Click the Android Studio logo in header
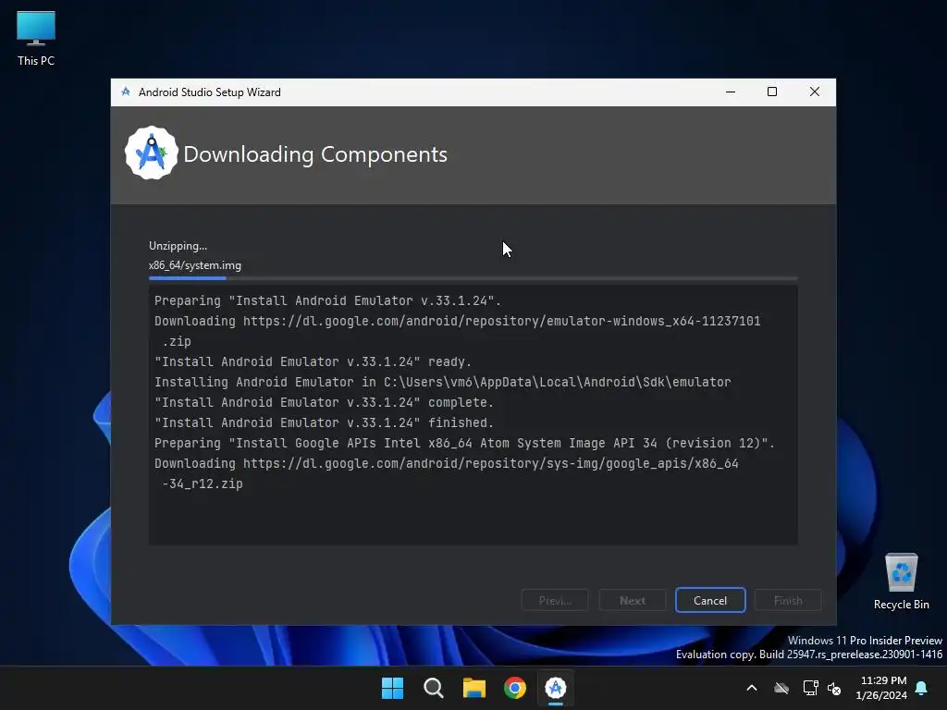This screenshot has height=710, width=947. pos(151,153)
